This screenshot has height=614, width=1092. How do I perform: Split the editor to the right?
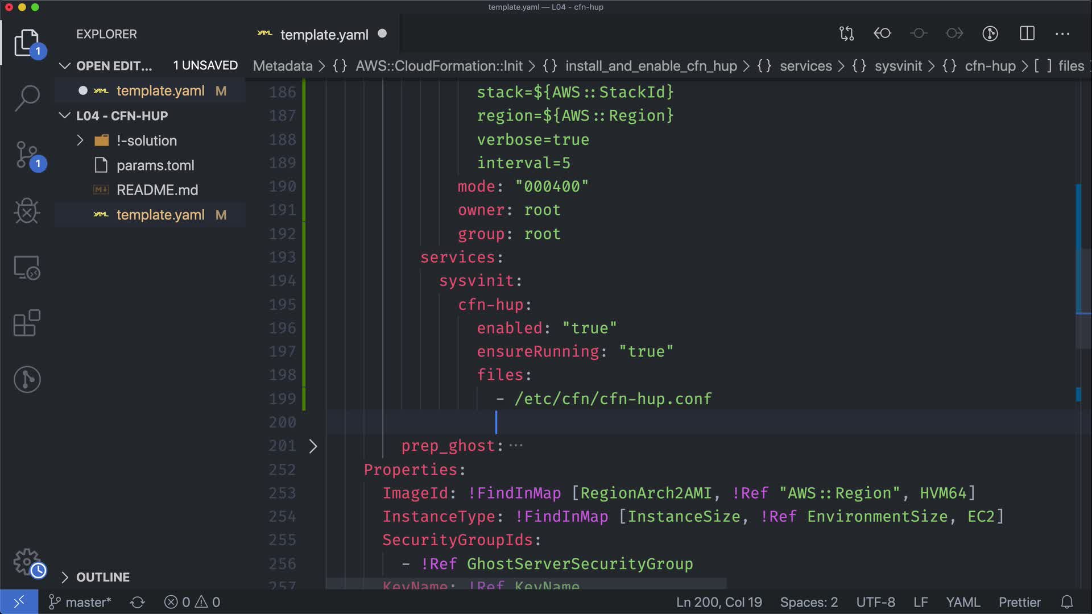tap(1027, 34)
